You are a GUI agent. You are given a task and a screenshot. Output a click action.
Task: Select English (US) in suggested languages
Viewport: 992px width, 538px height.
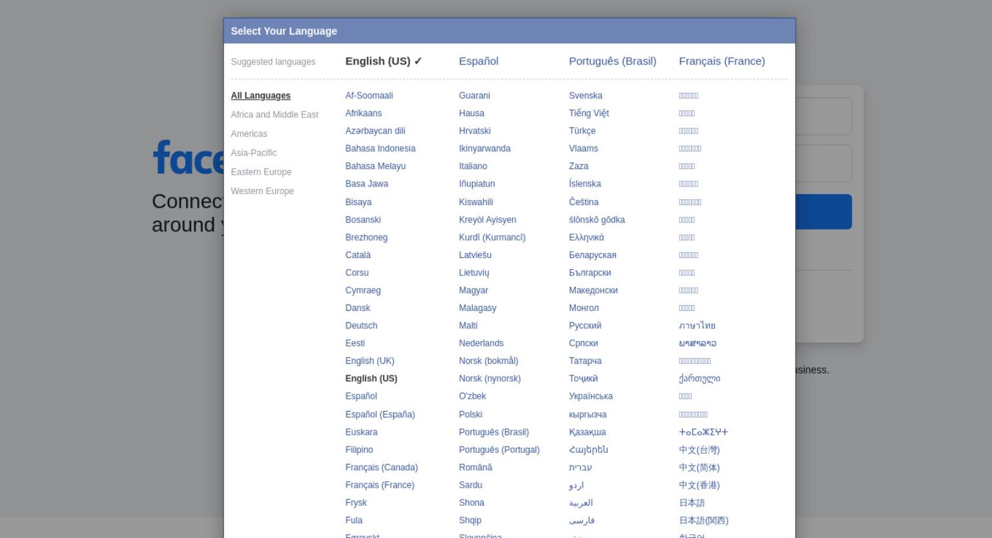pyautogui.click(x=384, y=61)
